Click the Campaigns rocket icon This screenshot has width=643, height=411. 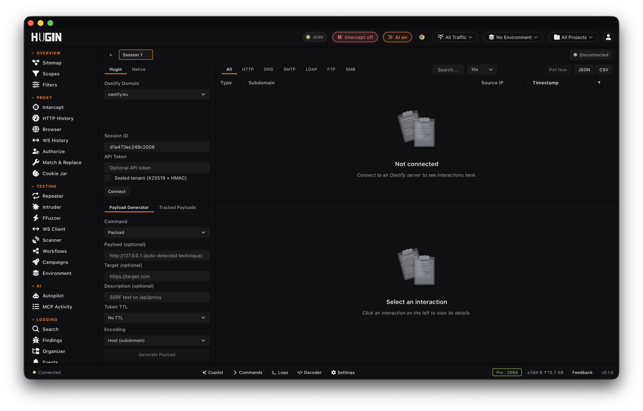(36, 262)
